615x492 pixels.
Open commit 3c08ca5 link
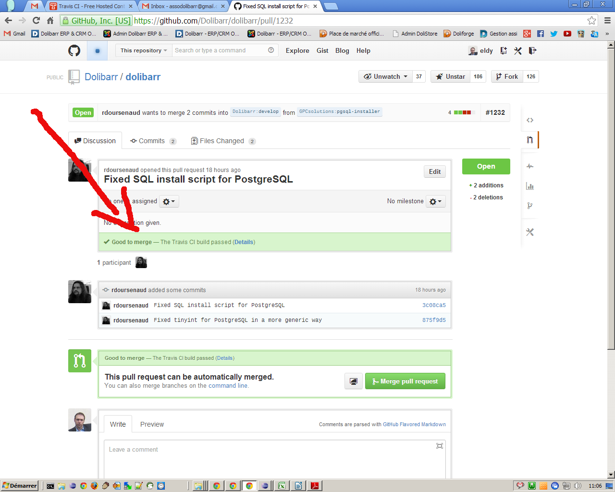(434, 305)
